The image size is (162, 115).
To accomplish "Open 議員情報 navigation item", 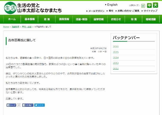I will click(x=64, y=19).
